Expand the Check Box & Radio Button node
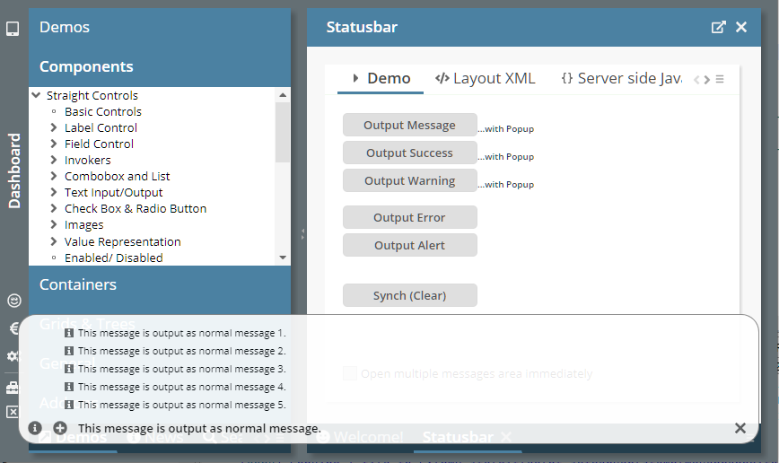 [x=54, y=209]
